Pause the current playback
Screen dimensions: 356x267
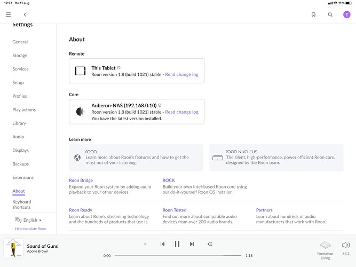tap(177, 244)
